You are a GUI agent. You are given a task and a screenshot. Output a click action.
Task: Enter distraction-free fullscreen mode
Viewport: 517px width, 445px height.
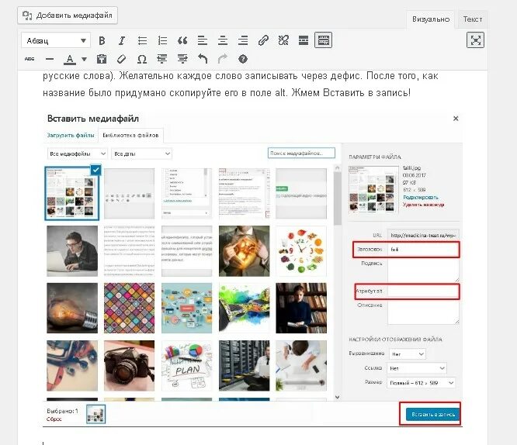click(x=475, y=40)
